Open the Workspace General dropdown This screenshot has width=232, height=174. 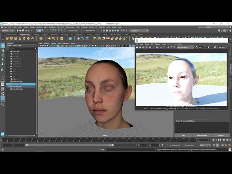click(x=217, y=27)
